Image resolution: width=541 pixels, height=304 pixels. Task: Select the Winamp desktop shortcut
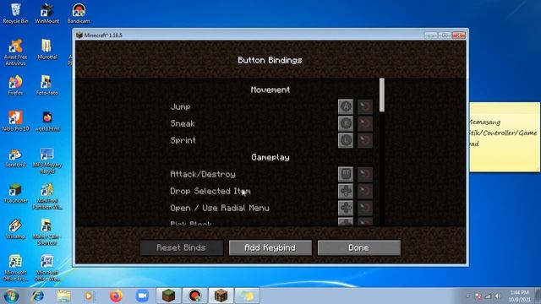pos(15,229)
